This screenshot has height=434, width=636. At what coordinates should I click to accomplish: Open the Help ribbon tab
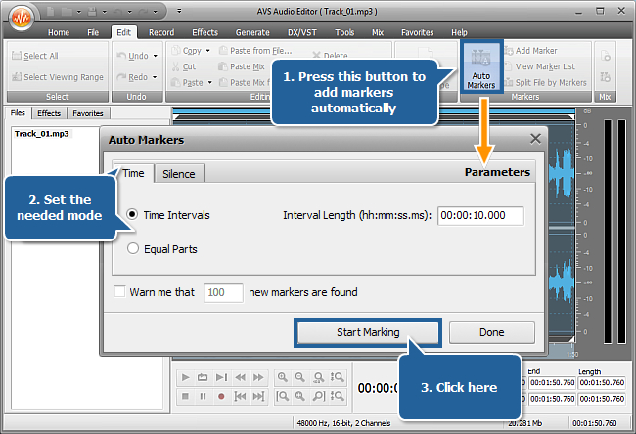point(459,32)
